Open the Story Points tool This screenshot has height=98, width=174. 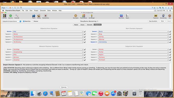[121, 16]
